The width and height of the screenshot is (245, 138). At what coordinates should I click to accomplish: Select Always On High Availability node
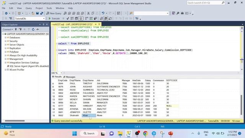(x=23, y=55)
